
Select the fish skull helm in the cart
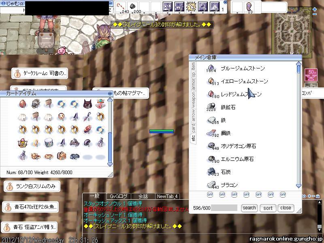click(x=75, y=143)
